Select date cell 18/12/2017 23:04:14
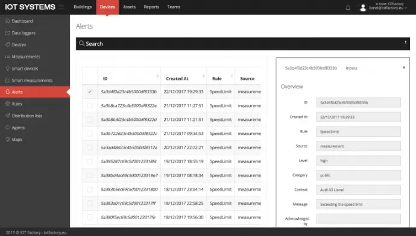Viewport: 416px width, 236px height. click(183, 190)
